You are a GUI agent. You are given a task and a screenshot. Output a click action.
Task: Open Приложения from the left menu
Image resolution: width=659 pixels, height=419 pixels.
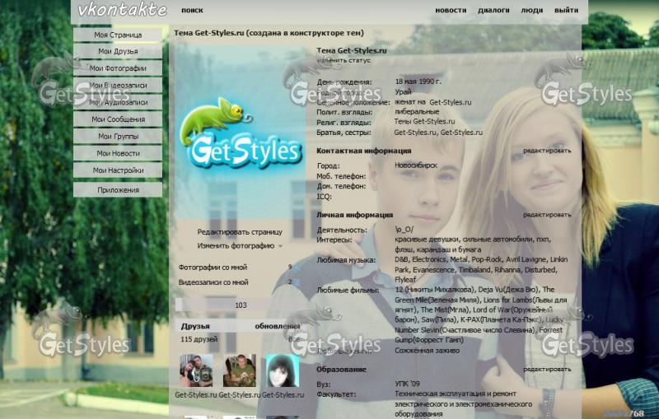(117, 190)
